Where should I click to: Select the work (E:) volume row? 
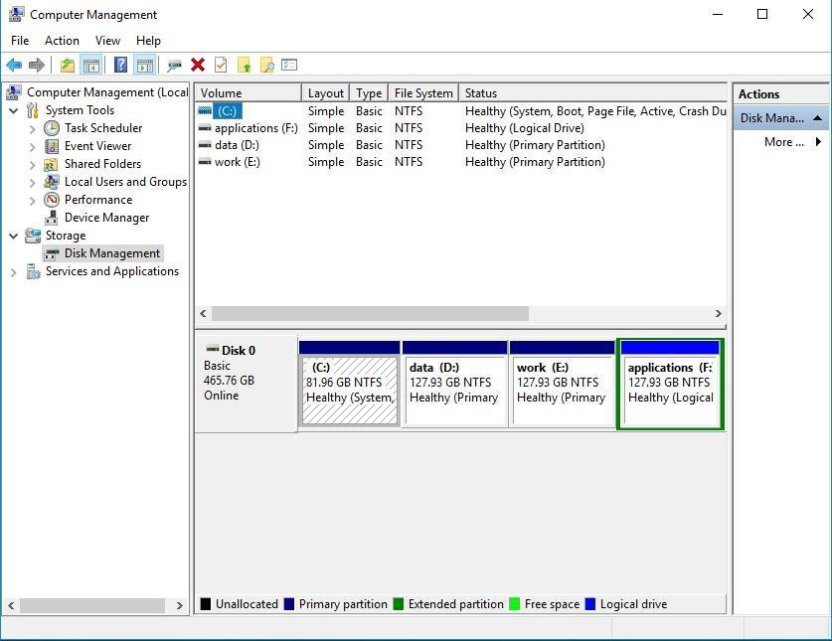click(460, 162)
